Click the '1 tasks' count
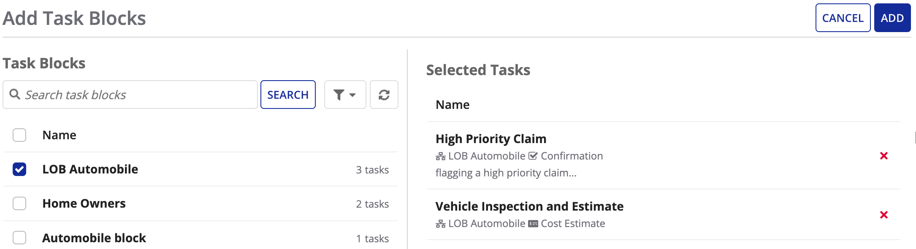The image size is (916, 249). (x=372, y=238)
